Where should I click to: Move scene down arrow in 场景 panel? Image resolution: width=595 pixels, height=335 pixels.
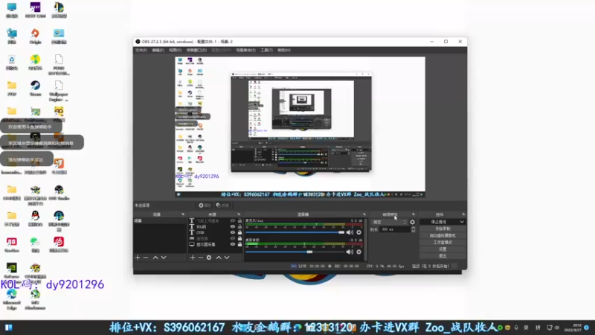pos(164,258)
